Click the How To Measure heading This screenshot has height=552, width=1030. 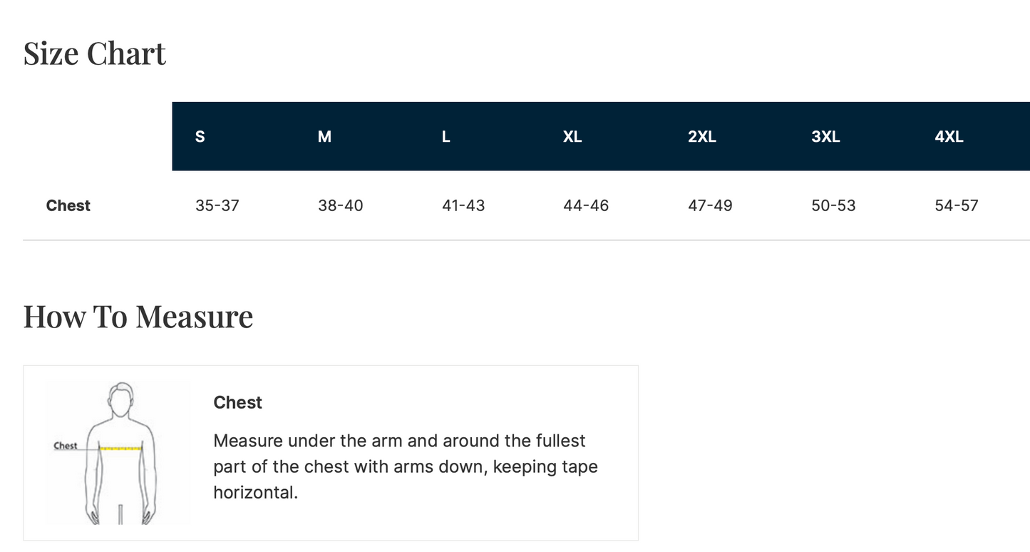click(138, 317)
